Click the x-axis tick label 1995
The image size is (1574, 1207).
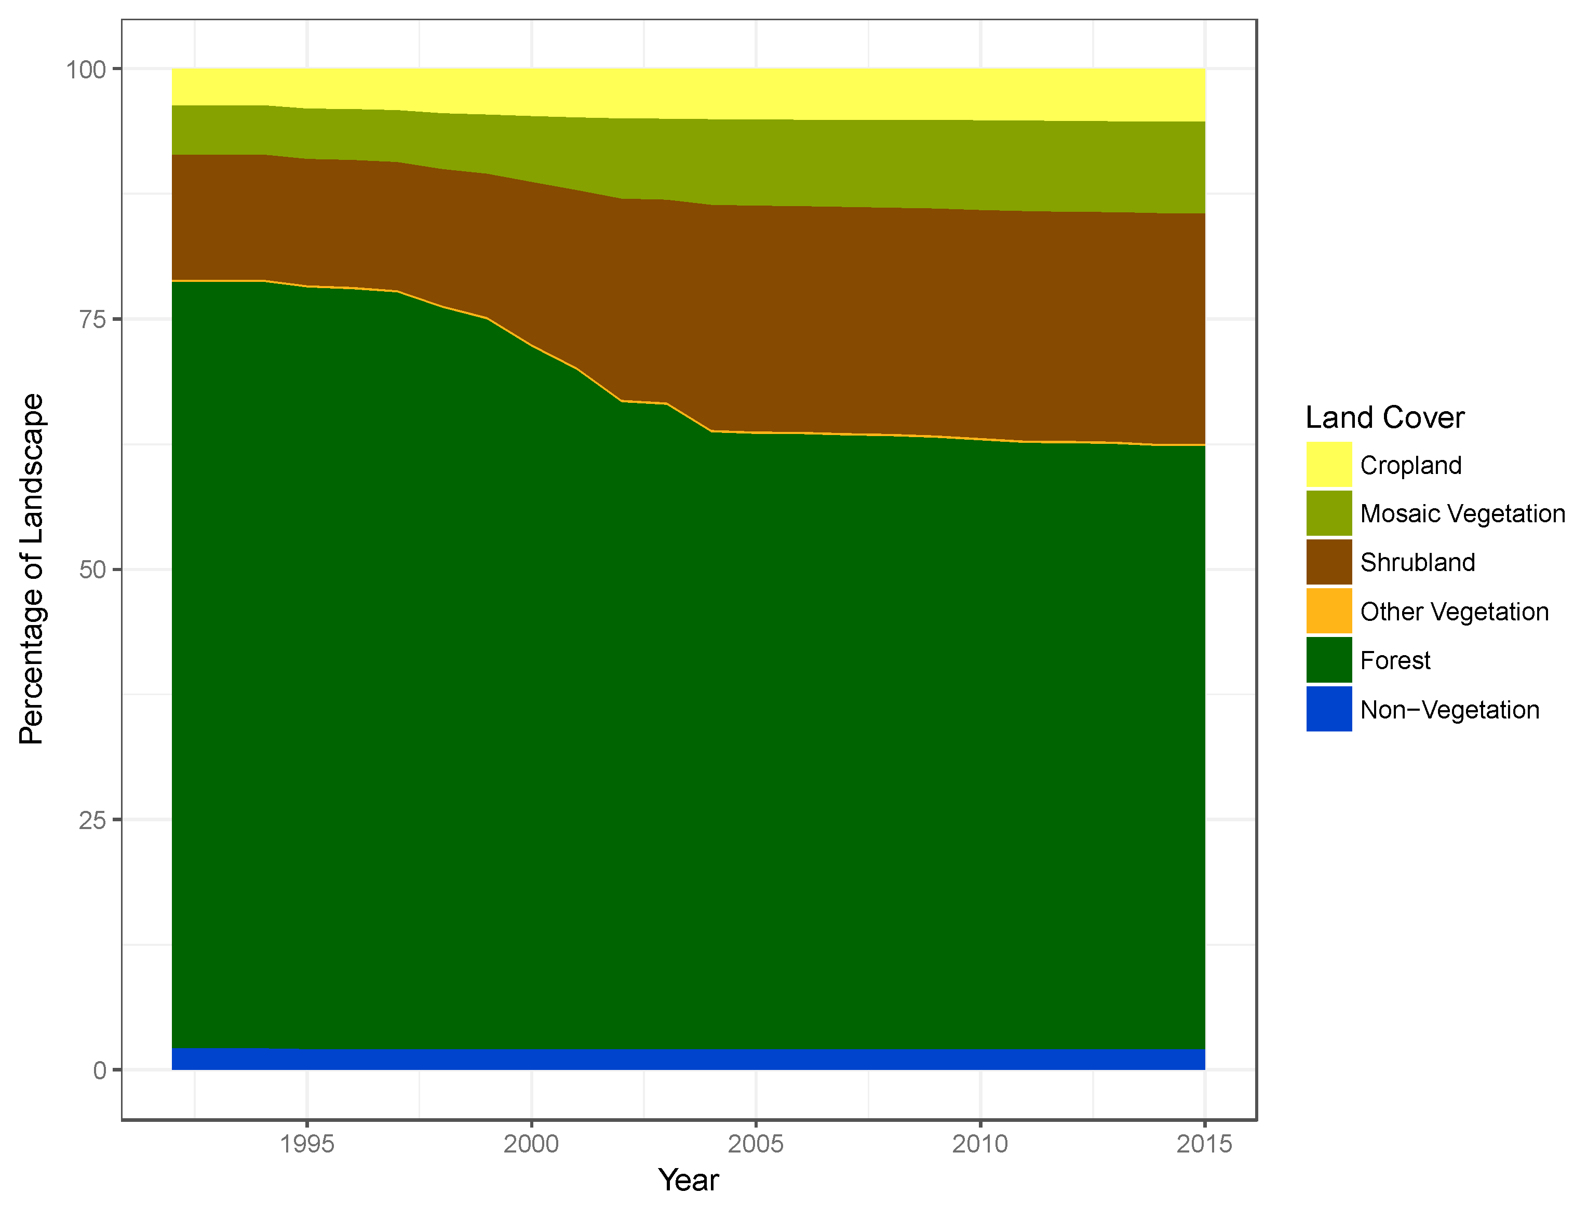point(307,1144)
